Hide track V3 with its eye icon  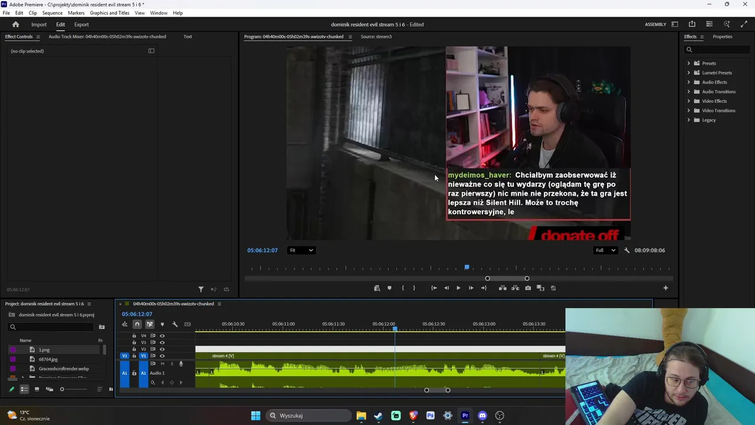tap(162, 342)
